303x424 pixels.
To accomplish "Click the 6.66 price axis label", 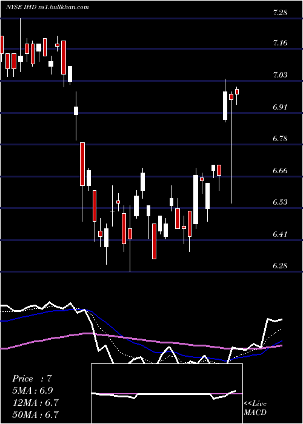I will click(280, 171).
